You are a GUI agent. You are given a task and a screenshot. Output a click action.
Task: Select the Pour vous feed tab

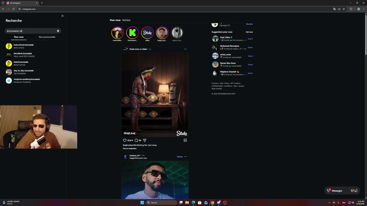[x=115, y=20]
